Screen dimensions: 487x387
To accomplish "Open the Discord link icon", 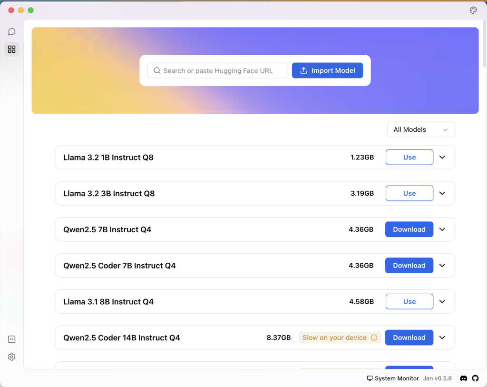I will 463,378.
